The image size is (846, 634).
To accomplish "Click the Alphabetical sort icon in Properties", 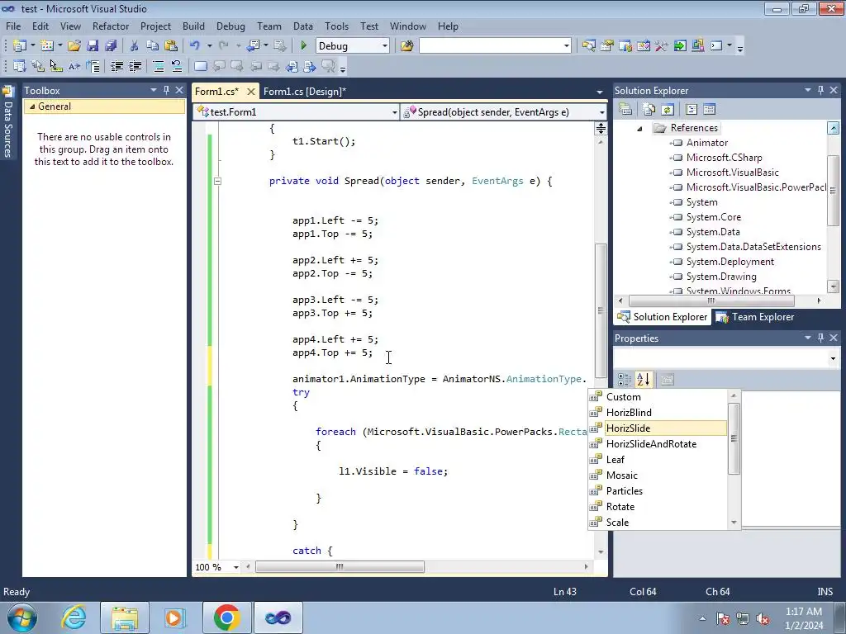I will click(x=643, y=380).
